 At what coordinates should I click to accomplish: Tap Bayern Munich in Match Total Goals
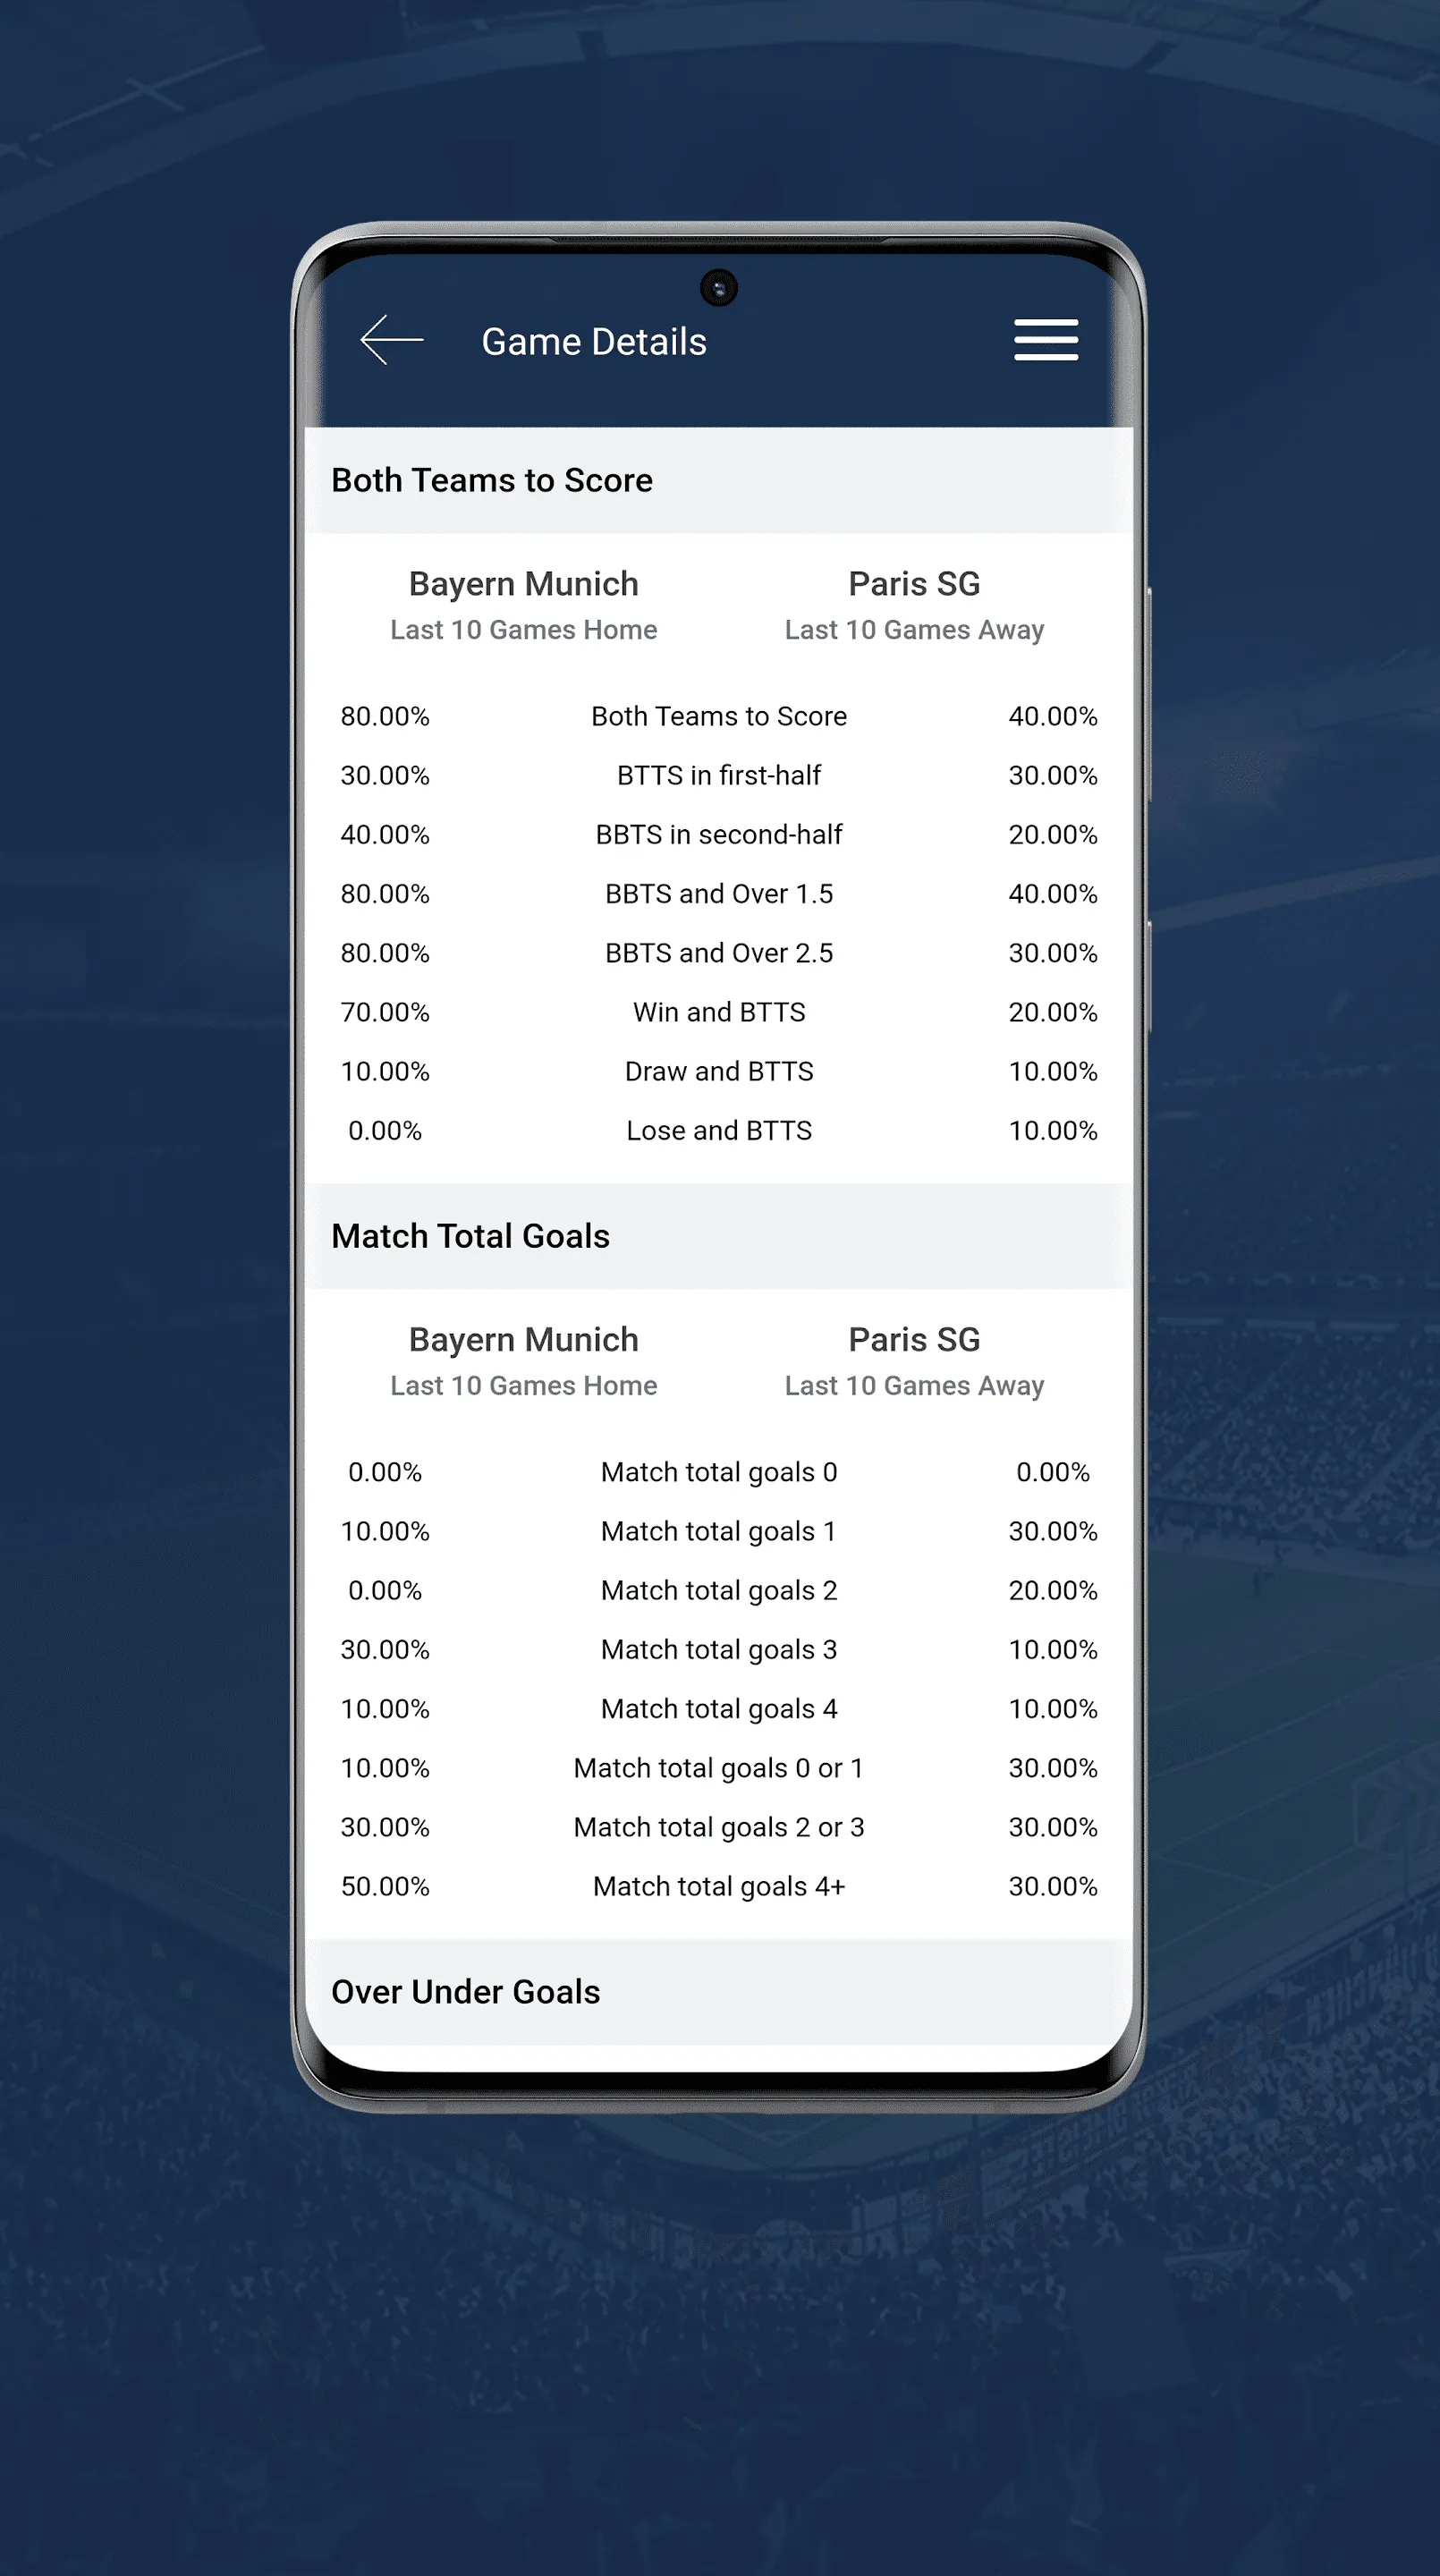tap(524, 1340)
